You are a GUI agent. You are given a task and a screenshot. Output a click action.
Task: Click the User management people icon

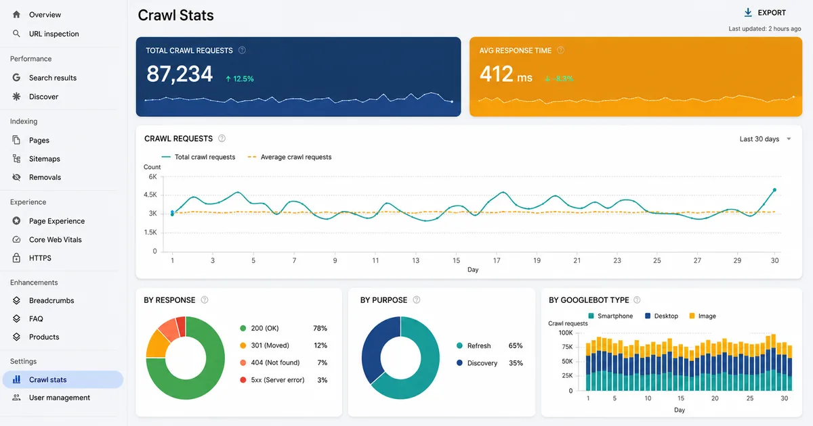tap(17, 398)
